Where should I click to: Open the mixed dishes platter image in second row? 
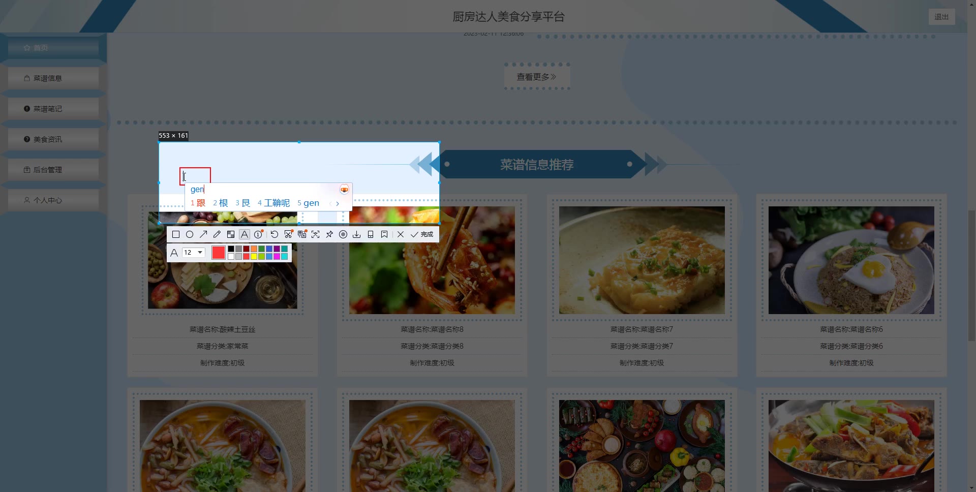[642, 446]
